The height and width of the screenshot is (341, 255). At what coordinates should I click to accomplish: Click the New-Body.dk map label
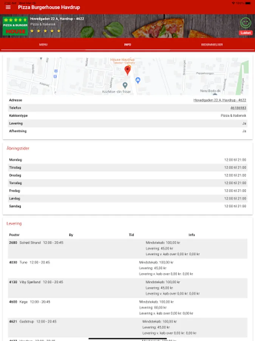[210, 91]
